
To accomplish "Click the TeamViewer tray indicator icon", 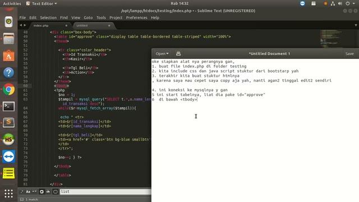I will [302, 3].
